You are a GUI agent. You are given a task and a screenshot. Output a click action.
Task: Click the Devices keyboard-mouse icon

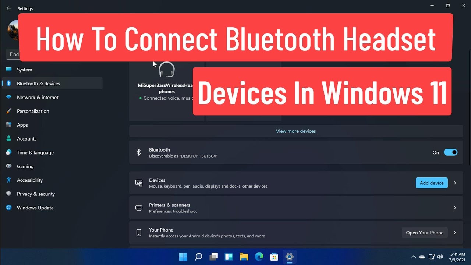(x=139, y=183)
